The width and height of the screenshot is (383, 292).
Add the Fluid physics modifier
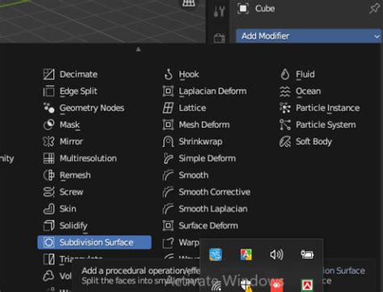[x=297, y=74]
